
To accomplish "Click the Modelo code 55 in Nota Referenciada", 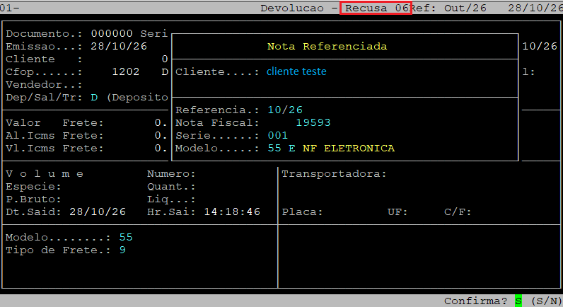I will tap(274, 149).
